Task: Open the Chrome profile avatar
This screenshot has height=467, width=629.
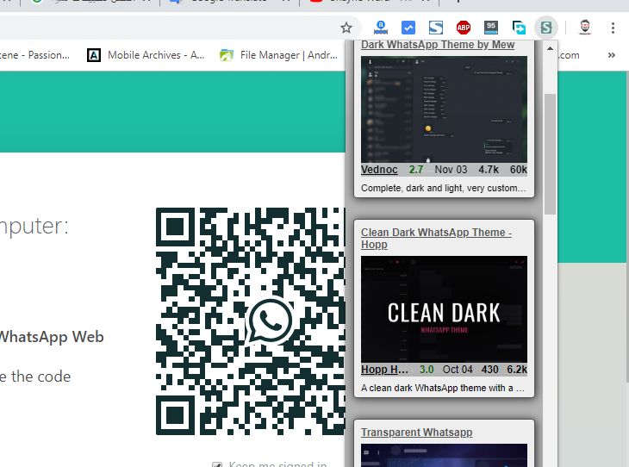Action: click(x=585, y=28)
